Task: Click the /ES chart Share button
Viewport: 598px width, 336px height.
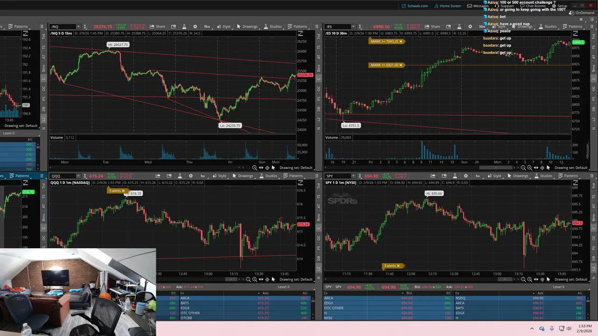Action: pos(432,27)
